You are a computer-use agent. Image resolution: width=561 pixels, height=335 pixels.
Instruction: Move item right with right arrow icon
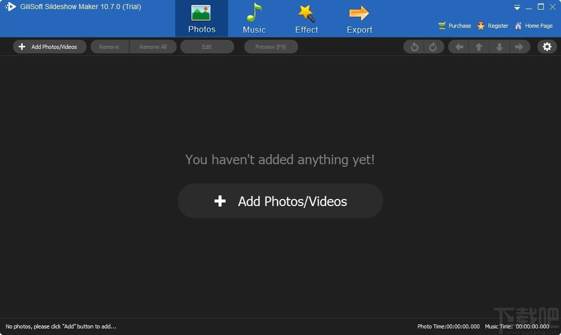click(519, 47)
